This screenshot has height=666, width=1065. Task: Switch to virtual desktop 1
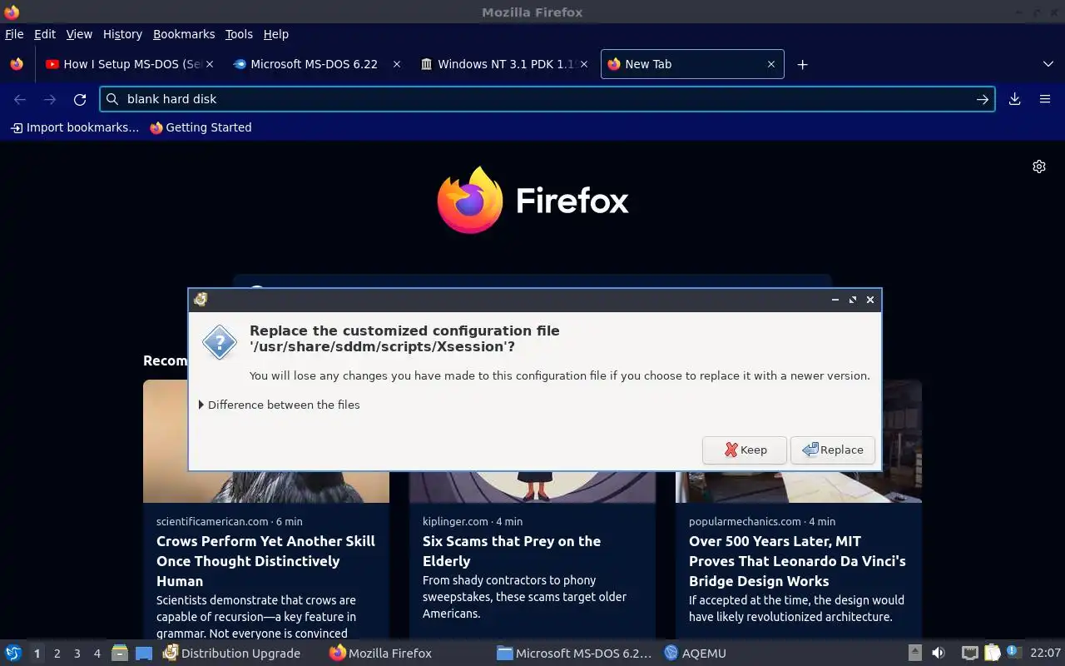click(37, 654)
